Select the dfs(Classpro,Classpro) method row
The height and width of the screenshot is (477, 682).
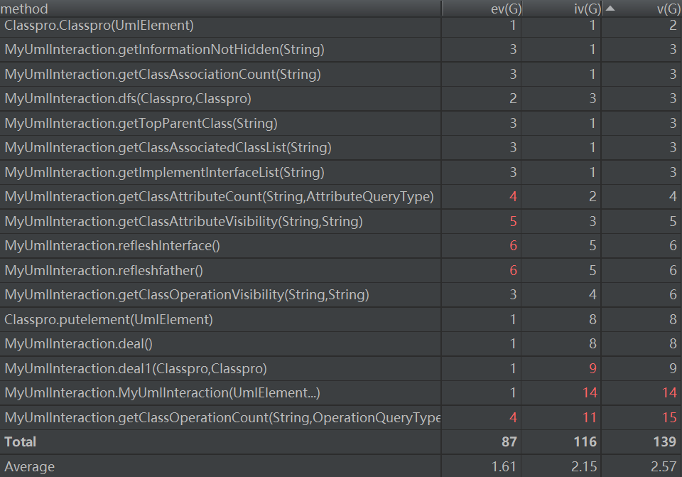(x=128, y=99)
